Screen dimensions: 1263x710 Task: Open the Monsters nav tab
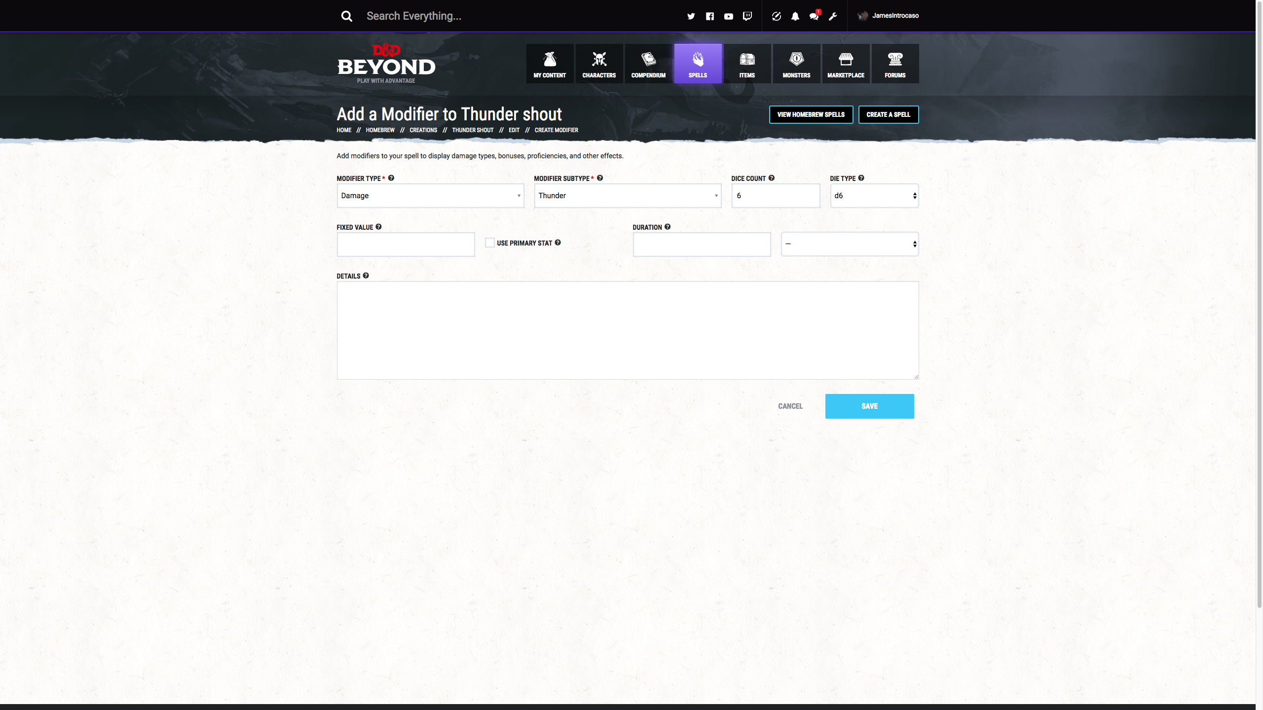coord(796,64)
